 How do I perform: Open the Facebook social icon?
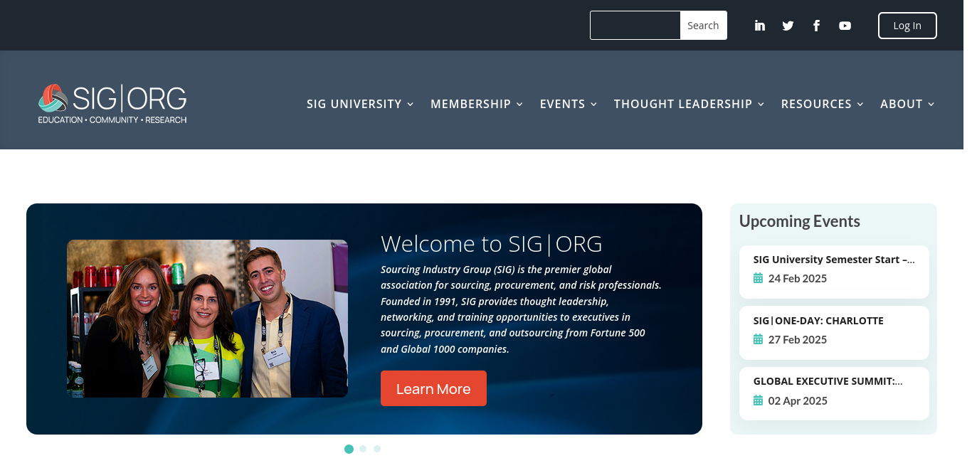point(816,26)
